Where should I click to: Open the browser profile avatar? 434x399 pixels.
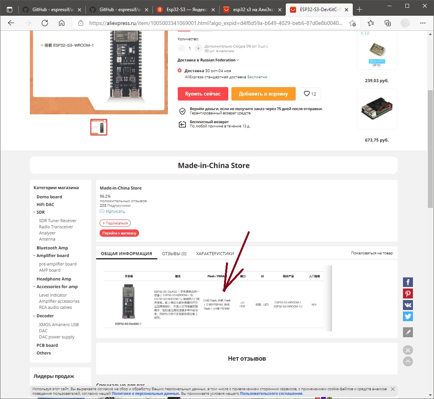405,23
